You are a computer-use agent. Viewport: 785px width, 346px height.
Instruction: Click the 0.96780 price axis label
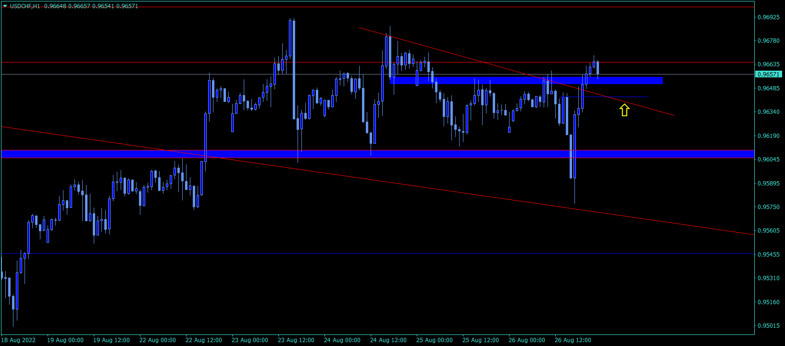[x=768, y=41]
